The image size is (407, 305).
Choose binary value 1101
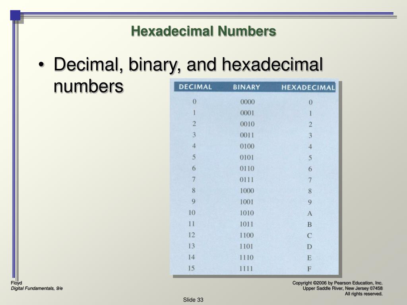246,247
